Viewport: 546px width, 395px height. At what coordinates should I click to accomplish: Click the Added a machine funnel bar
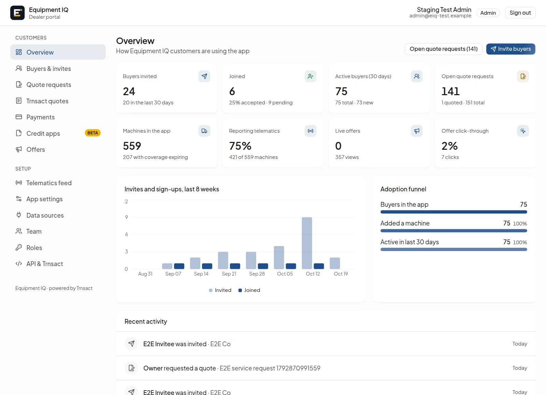[x=454, y=231]
